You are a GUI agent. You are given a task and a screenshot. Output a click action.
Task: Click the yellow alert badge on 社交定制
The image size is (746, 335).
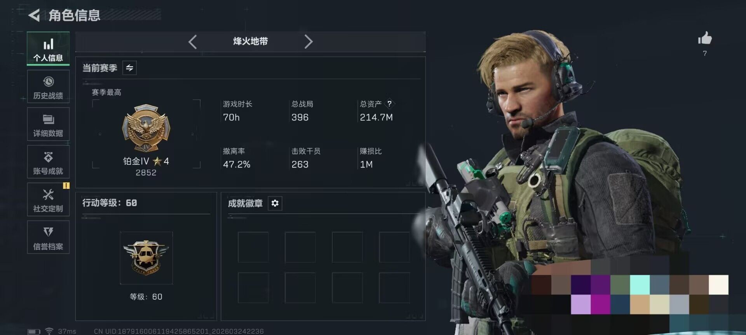(x=66, y=186)
